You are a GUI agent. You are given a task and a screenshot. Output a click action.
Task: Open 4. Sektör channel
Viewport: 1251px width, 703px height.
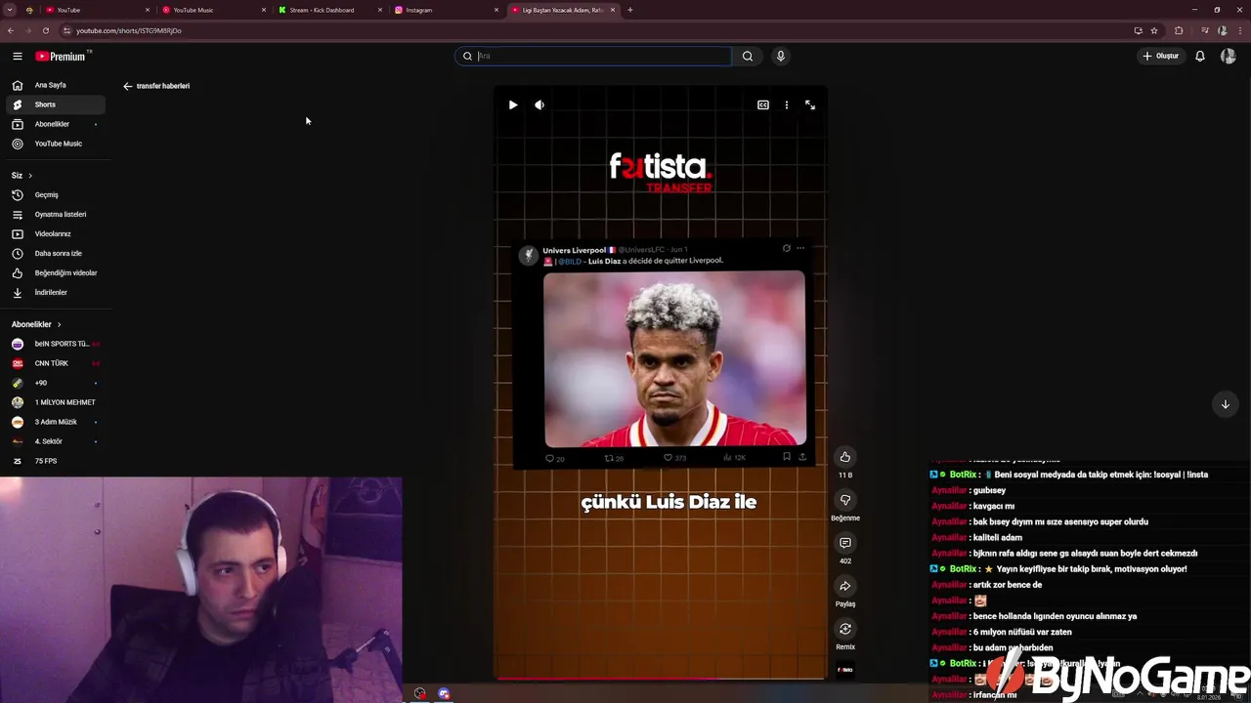56,441
